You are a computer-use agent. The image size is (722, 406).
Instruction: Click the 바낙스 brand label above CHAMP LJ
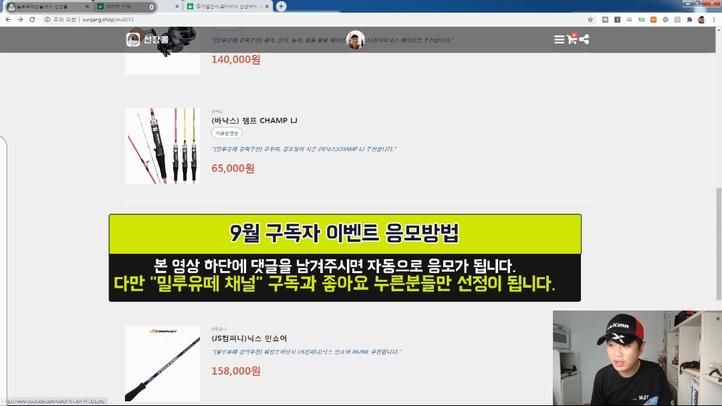pyautogui.click(x=217, y=112)
